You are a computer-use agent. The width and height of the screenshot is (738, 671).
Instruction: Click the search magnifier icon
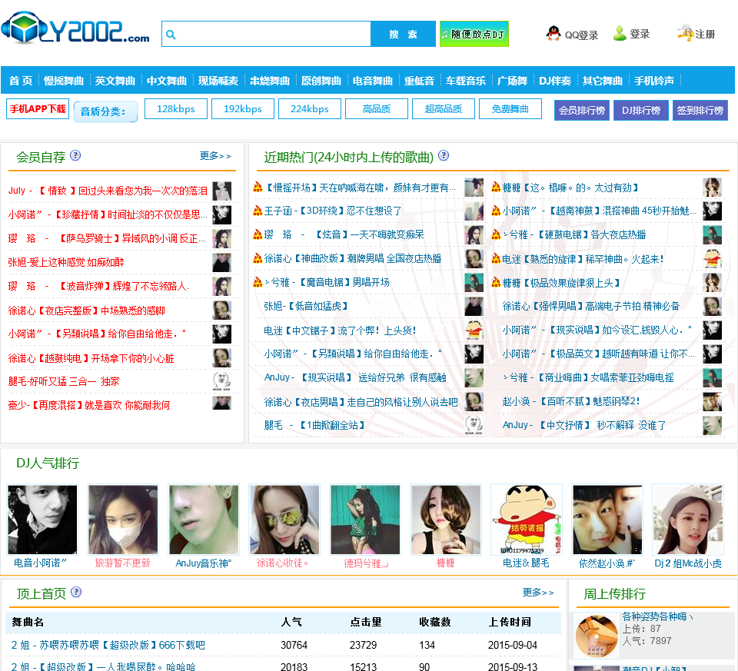tap(171, 35)
